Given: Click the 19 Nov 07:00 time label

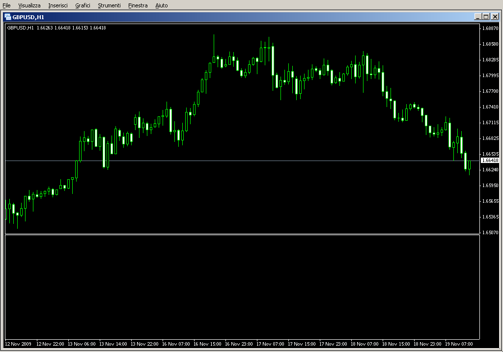Looking at the screenshot, I should click(x=459, y=344).
